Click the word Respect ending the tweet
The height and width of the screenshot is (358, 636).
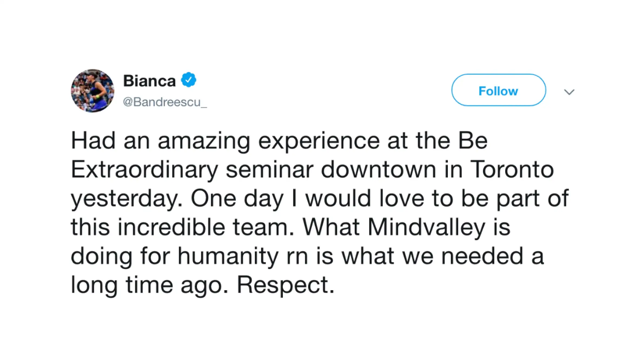[286, 285]
